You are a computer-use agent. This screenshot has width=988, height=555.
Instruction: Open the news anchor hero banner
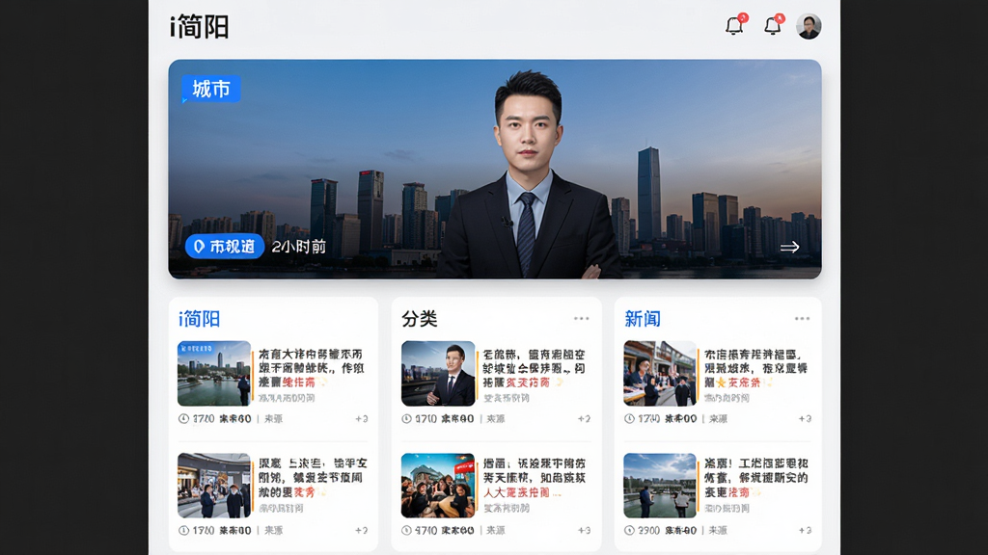(x=495, y=169)
